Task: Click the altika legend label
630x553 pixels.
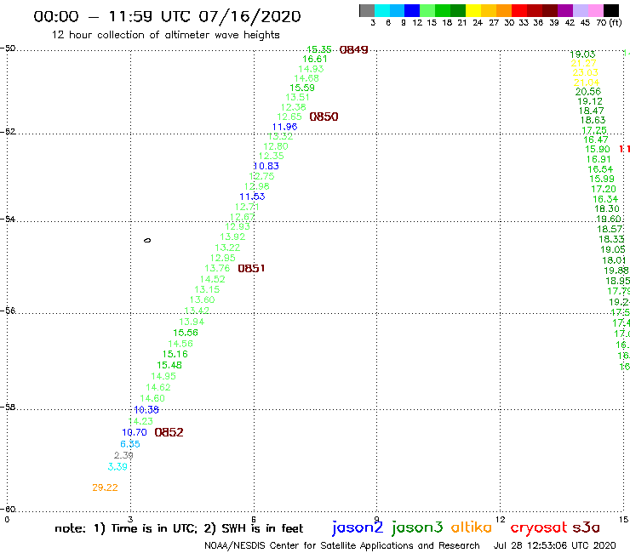Action: click(471, 527)
